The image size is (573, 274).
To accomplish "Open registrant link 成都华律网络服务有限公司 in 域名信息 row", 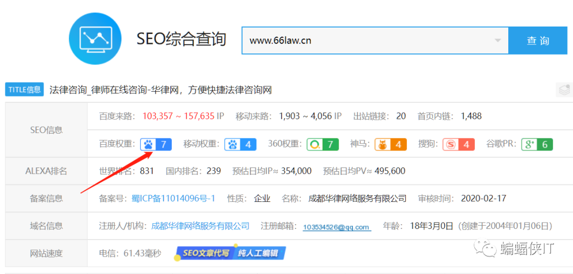I will point(200,226).
